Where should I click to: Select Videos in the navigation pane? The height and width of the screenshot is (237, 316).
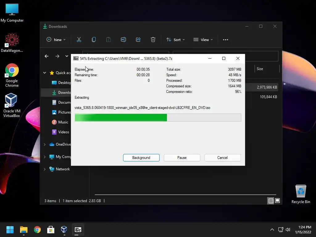click(60, 132)
